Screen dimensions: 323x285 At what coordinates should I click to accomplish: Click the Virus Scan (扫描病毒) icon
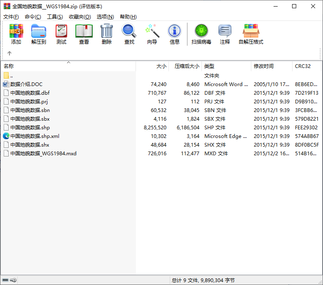[x=201, y=31]
